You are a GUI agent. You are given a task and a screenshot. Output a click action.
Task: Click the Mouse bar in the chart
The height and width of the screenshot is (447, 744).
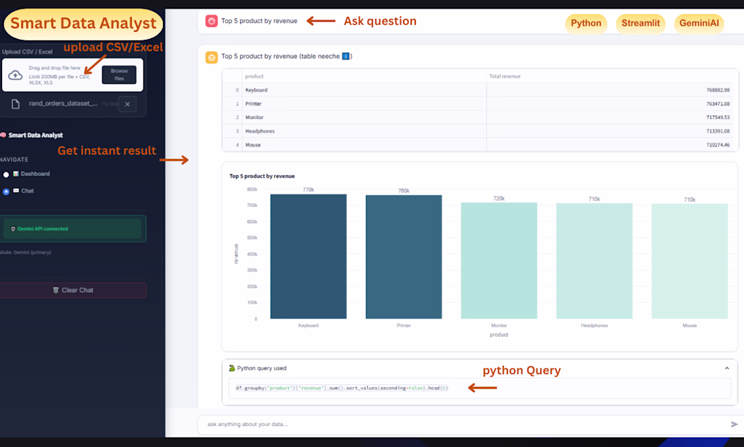(x=690, y=262)
